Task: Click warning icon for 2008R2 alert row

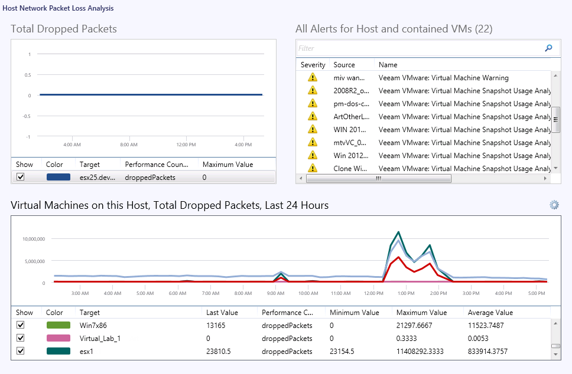Action: (x=313, y=91)
